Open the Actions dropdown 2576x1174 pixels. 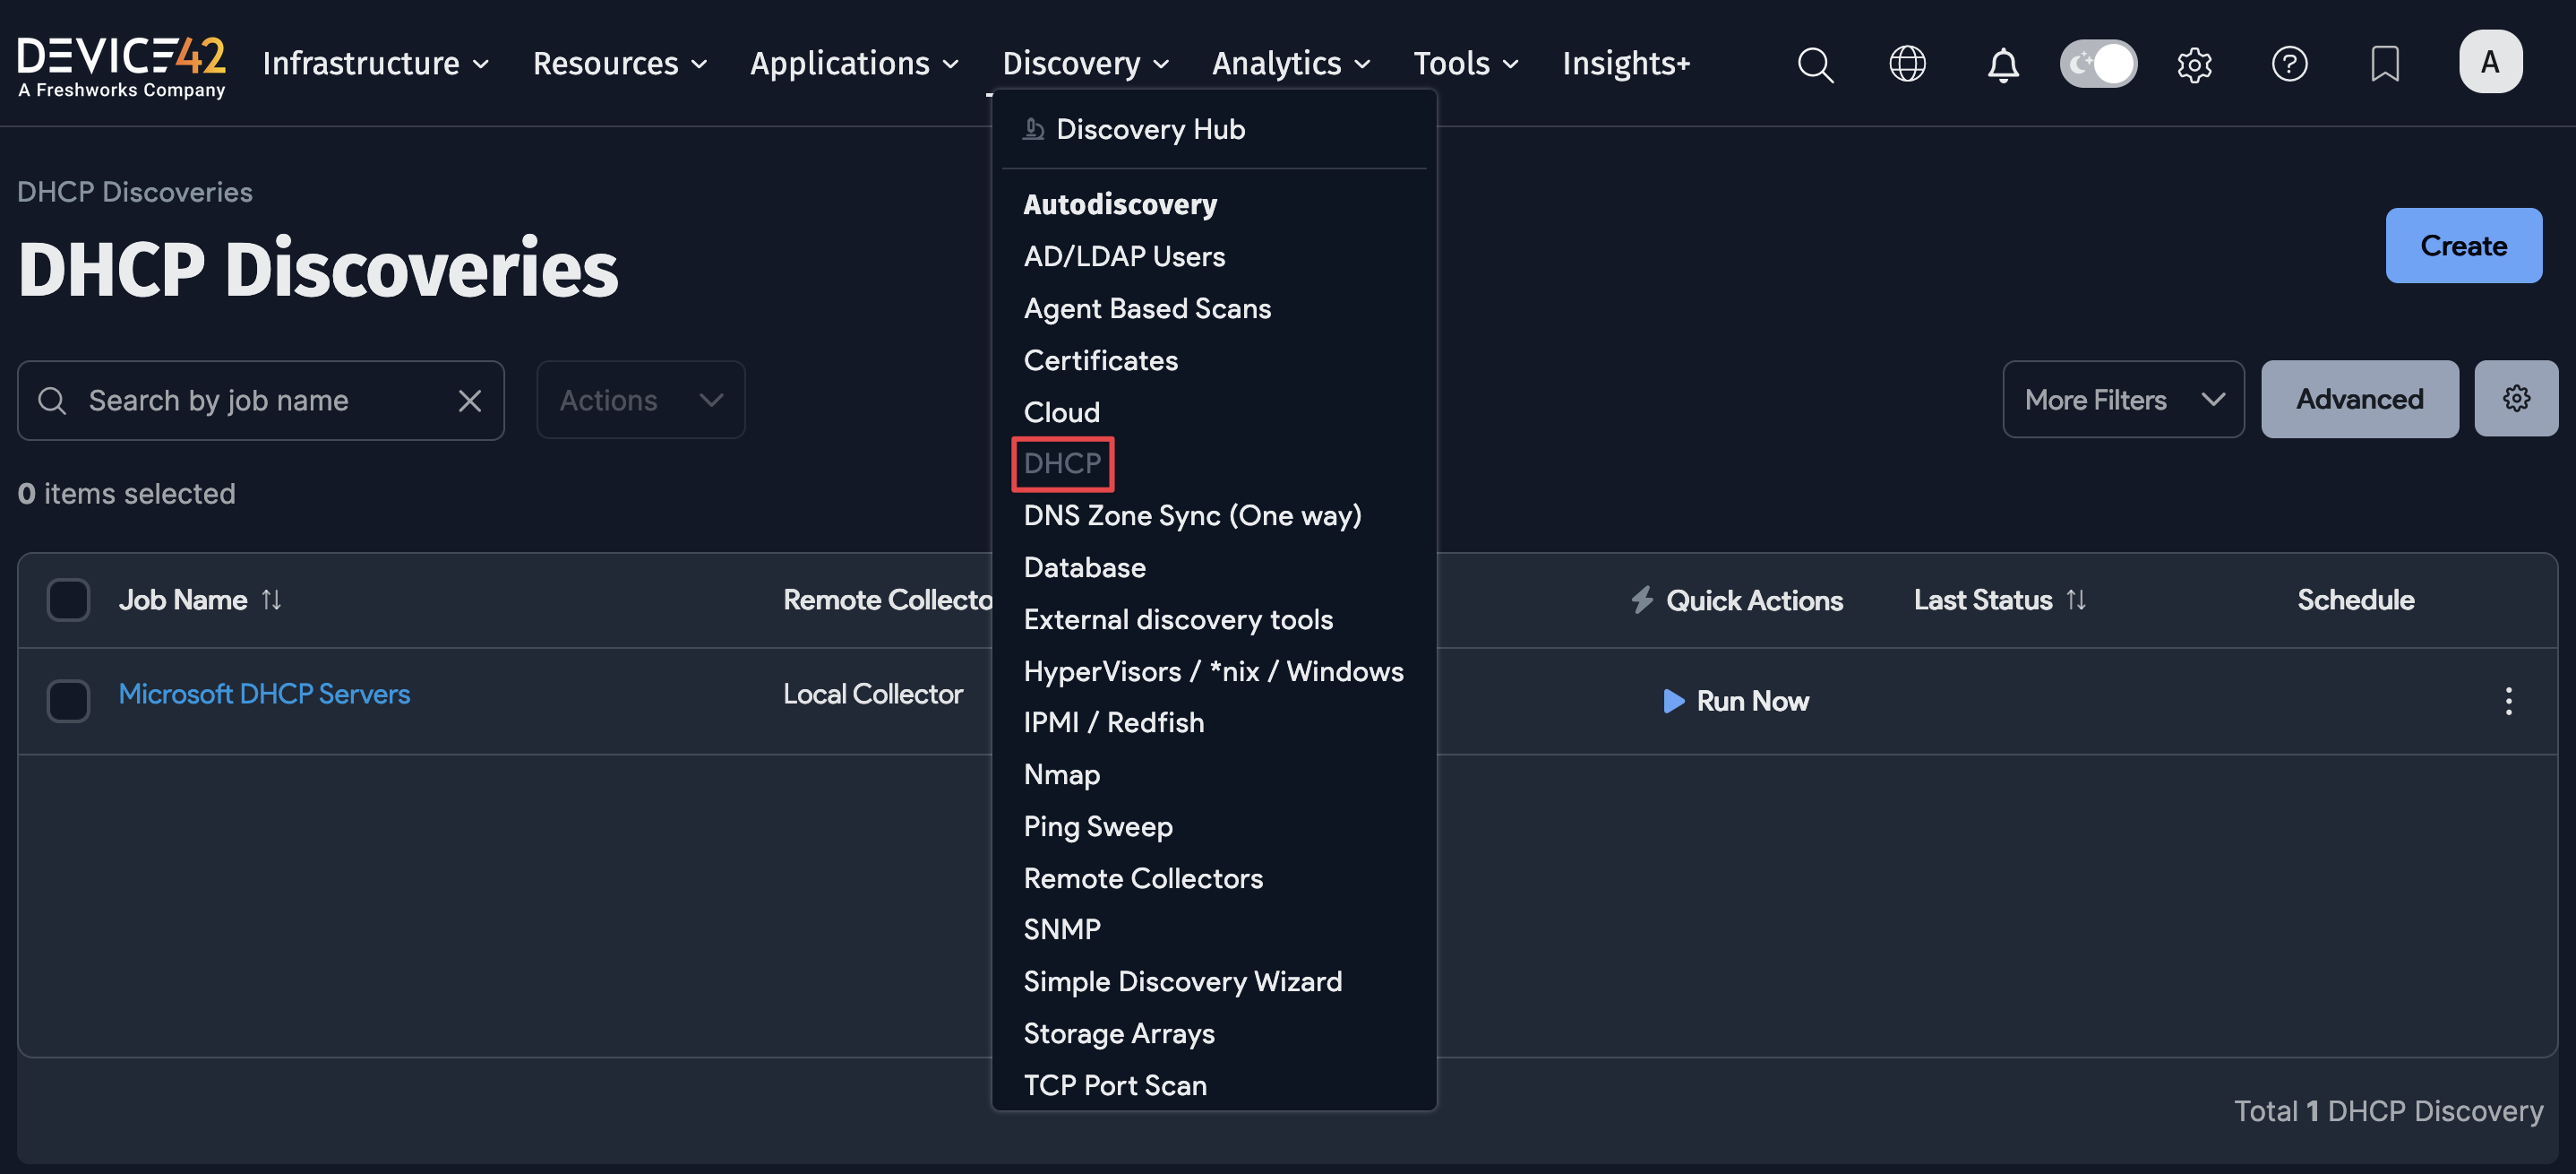pos(640,400)
